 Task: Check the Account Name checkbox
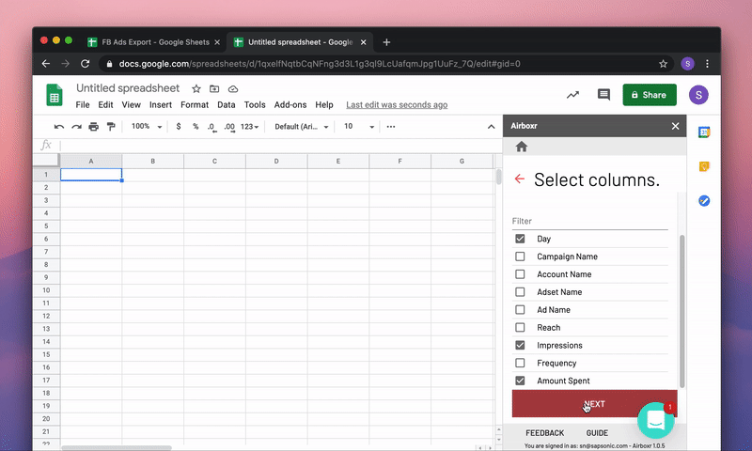(x=520, y=274)
